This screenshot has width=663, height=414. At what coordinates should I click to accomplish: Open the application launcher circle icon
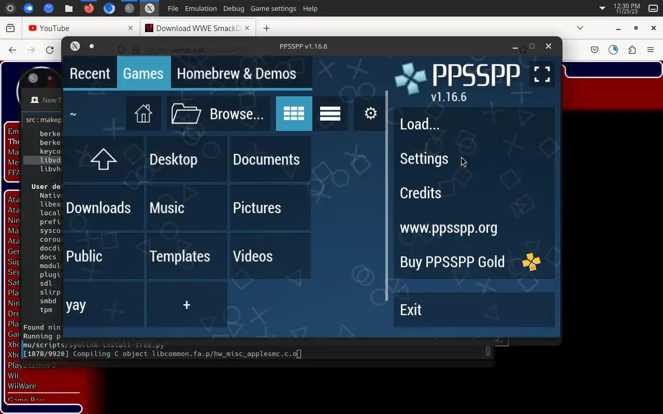(x=10, y=8)
